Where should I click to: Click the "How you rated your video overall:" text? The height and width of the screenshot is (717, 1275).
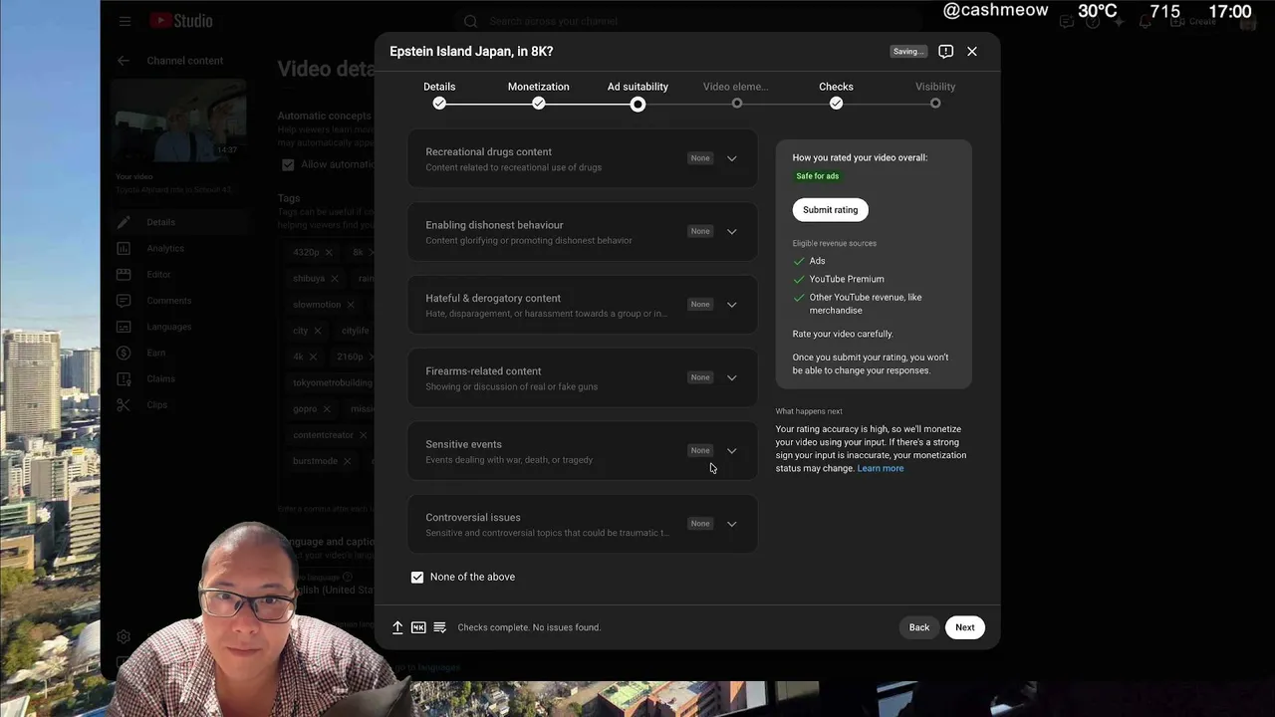coord(860,158)
